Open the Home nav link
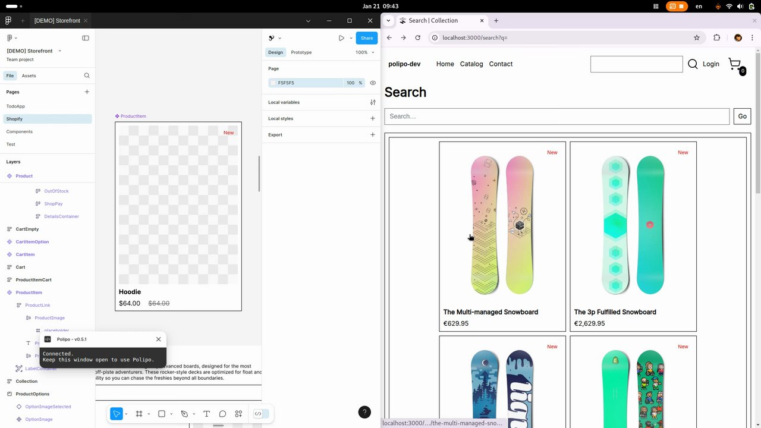 pyautogui.click(x=445, y=64)
